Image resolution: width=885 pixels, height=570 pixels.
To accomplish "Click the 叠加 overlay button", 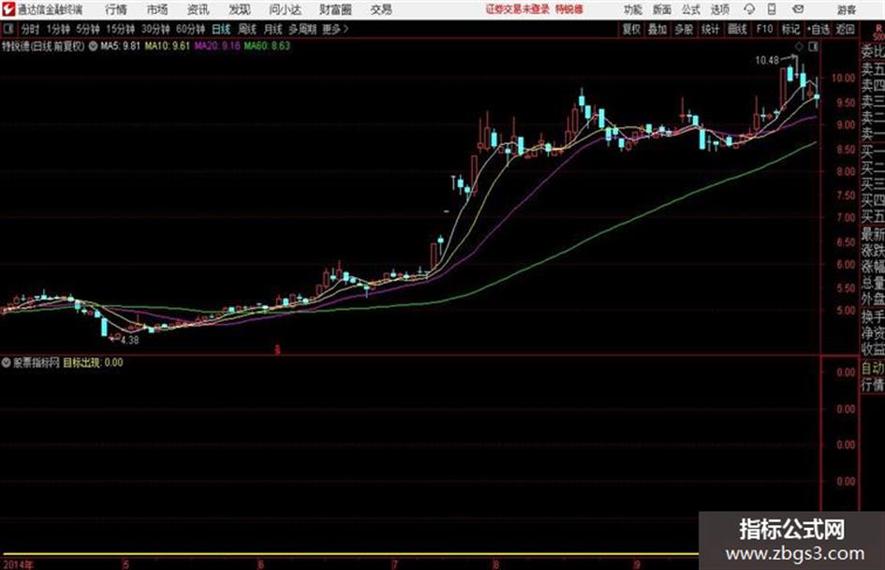I will 657,29.
